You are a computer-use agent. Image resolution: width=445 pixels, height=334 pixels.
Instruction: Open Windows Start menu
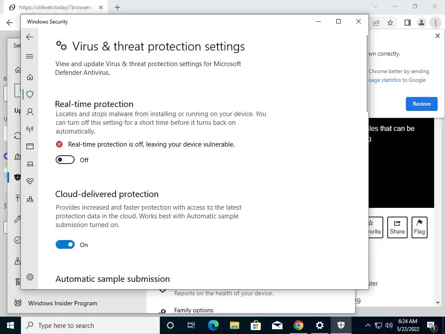(10, 325)
